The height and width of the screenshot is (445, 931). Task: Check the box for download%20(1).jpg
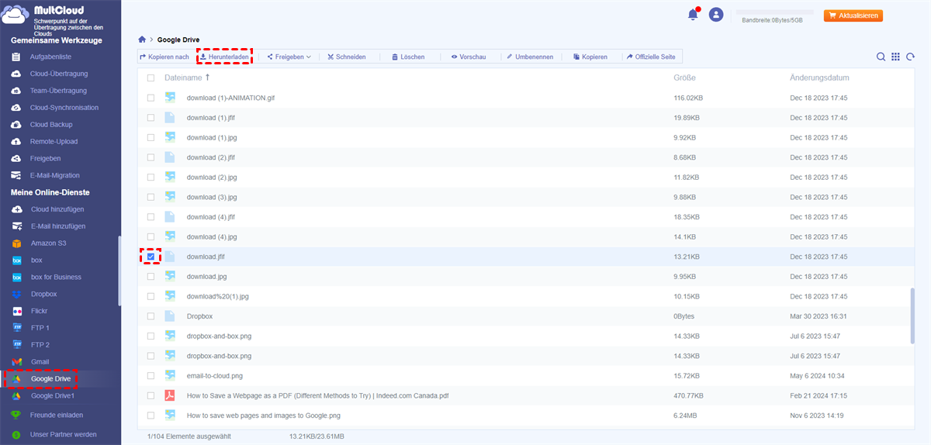151,296
